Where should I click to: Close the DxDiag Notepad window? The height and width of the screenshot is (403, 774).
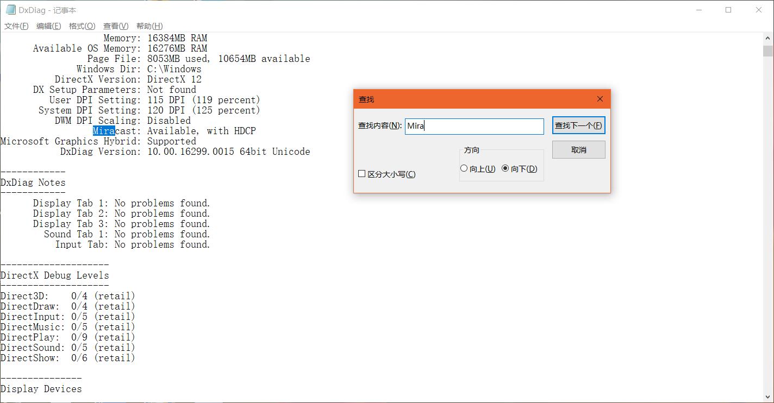[759, 10]
